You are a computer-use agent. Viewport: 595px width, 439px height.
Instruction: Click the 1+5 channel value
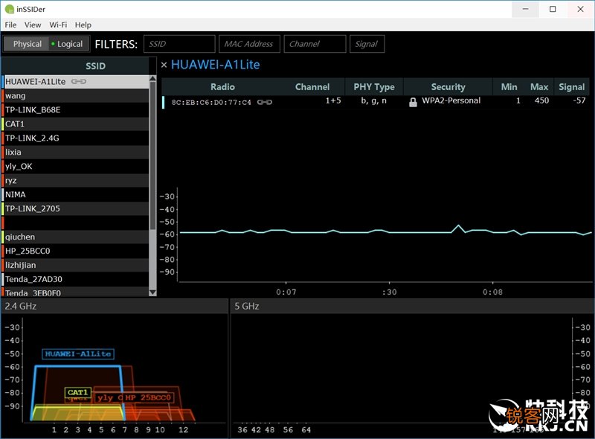coord(333,100)
